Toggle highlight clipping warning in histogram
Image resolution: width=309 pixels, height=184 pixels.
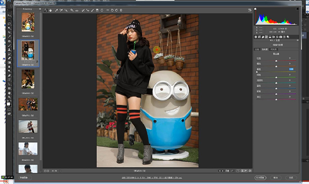click(x=297, y=9)
